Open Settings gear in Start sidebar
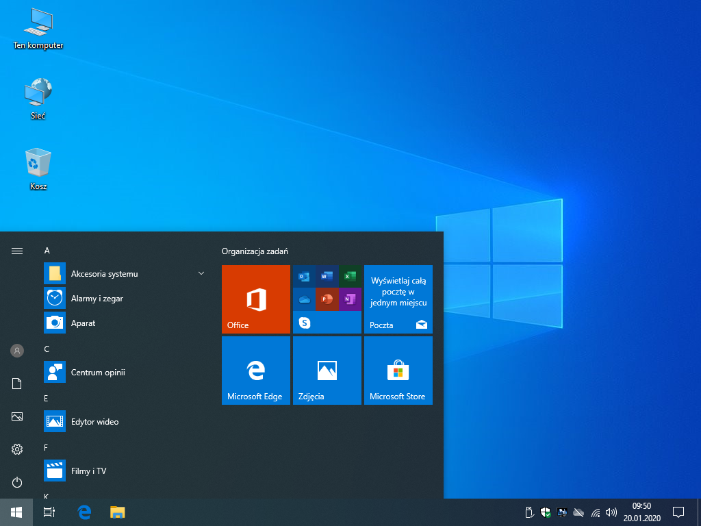The width and height of the screenshot is (701, 526). point(17,449)
